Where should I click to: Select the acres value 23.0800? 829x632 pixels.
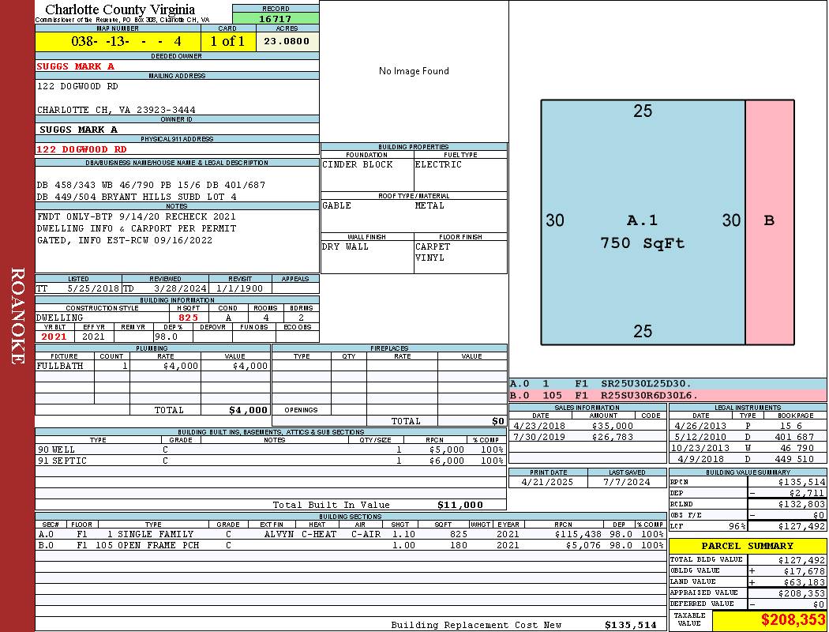click(x=287, y=41)
